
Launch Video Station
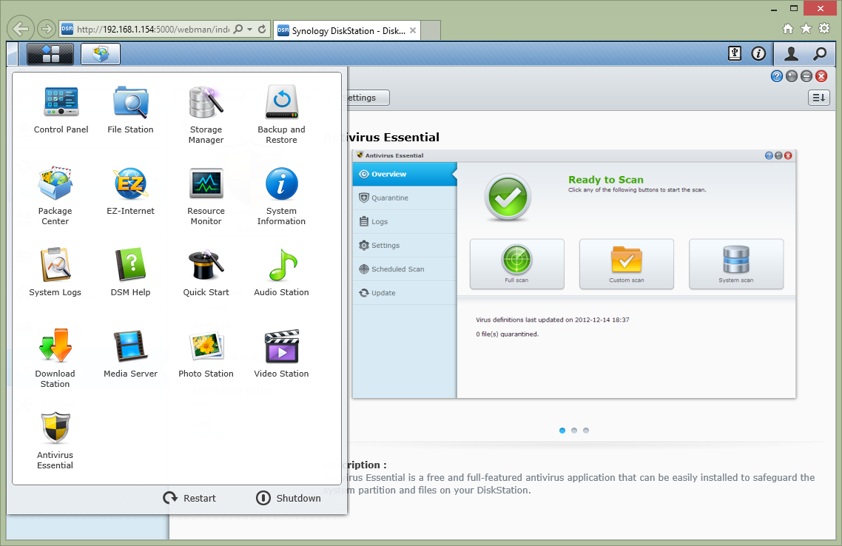(281, 354)
